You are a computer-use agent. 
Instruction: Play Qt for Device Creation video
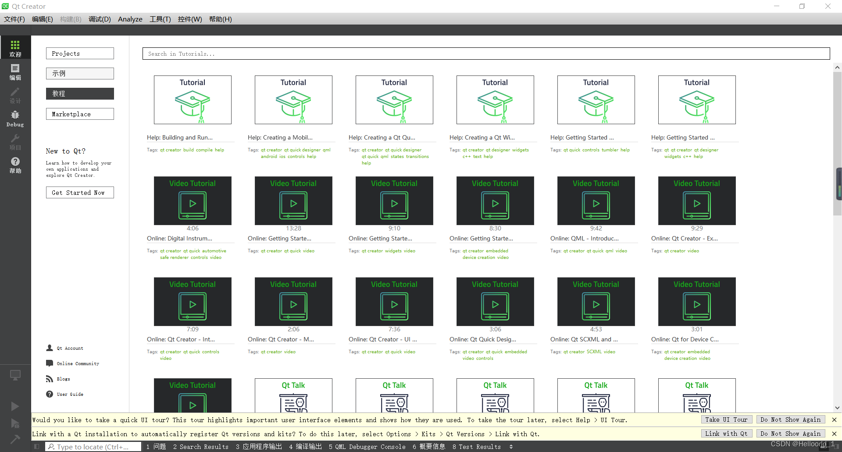pyautogui.click(x=697, y=301)
